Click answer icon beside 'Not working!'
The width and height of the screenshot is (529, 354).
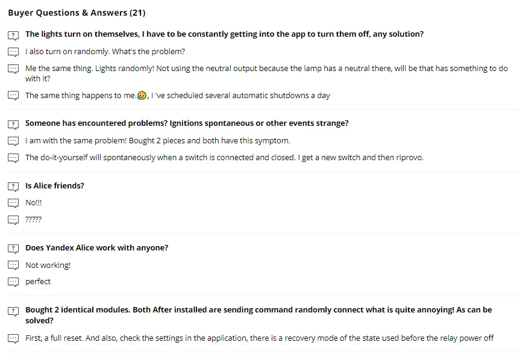13,265
